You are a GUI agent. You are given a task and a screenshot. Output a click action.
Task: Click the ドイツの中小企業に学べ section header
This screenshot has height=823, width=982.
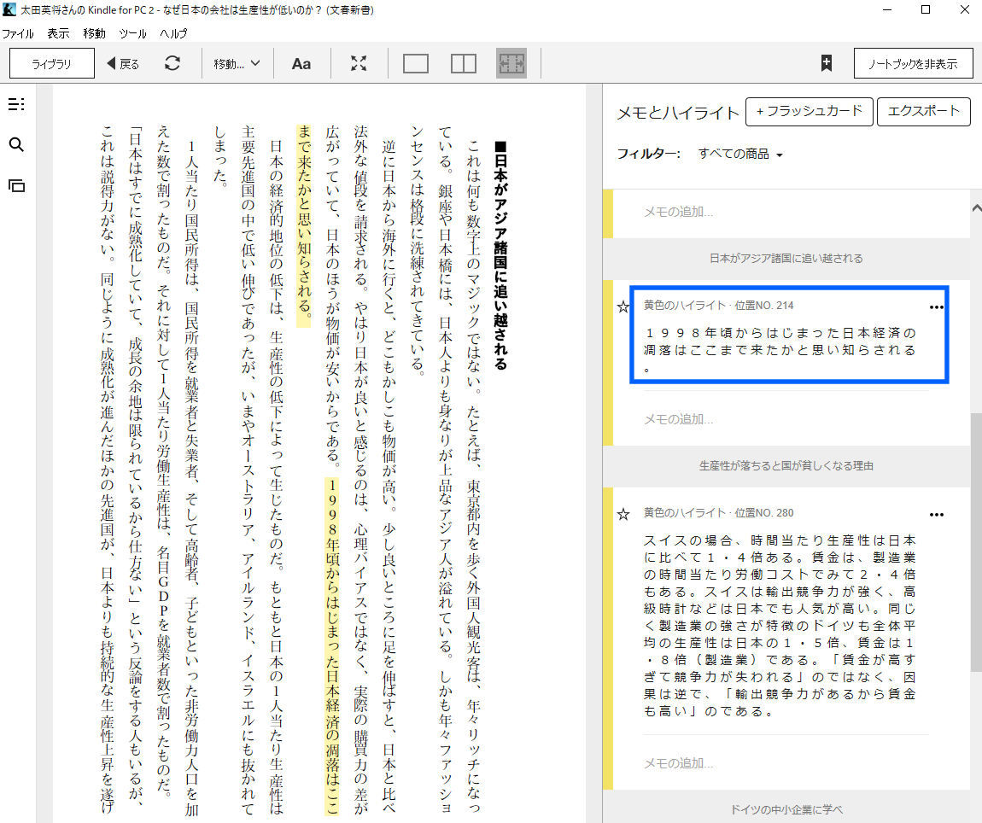coord(786,809)
